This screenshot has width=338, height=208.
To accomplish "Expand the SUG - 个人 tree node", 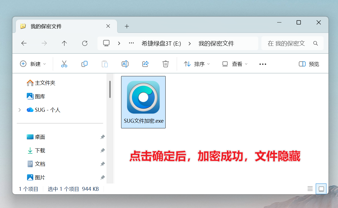I will pyautogui.click(x=19, y=110).
